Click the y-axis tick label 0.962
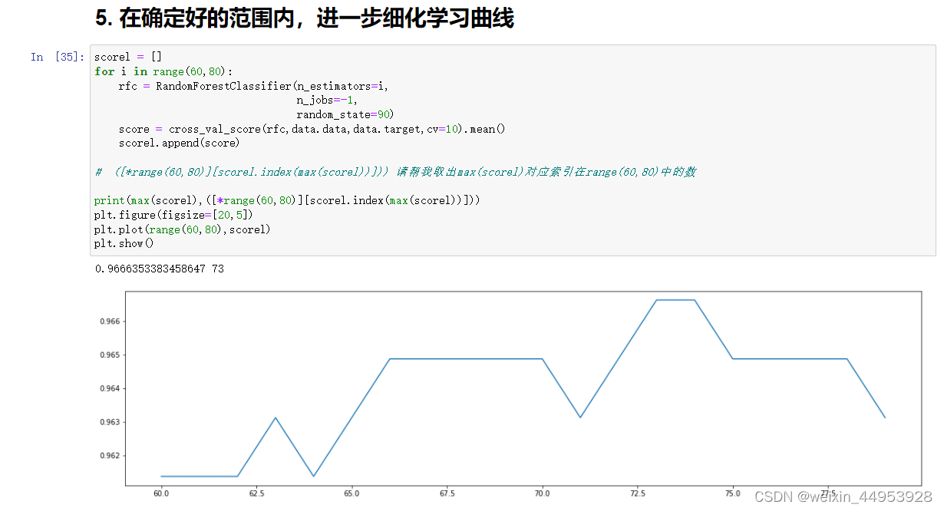This screenshot has width=944, height=511. click(x=111, y=456)
